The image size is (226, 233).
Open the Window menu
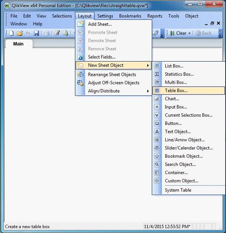19,24
